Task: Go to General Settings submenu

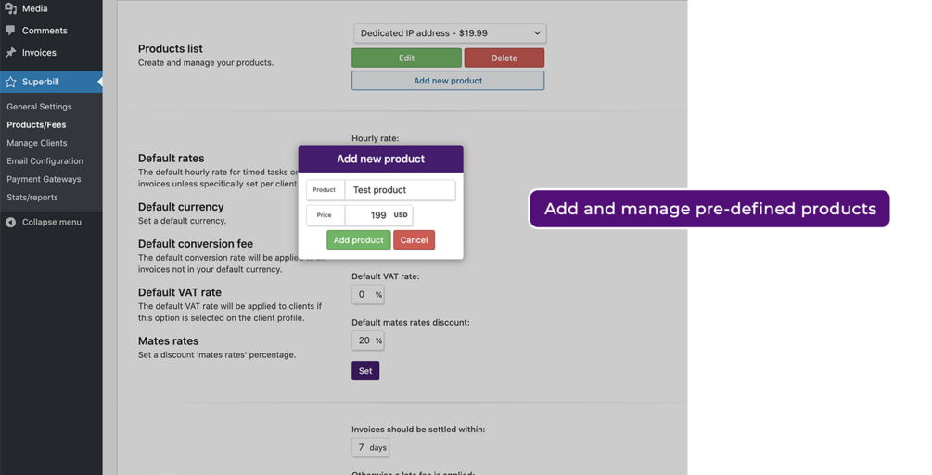Action: pyautogui.click(x=39, y=107)
